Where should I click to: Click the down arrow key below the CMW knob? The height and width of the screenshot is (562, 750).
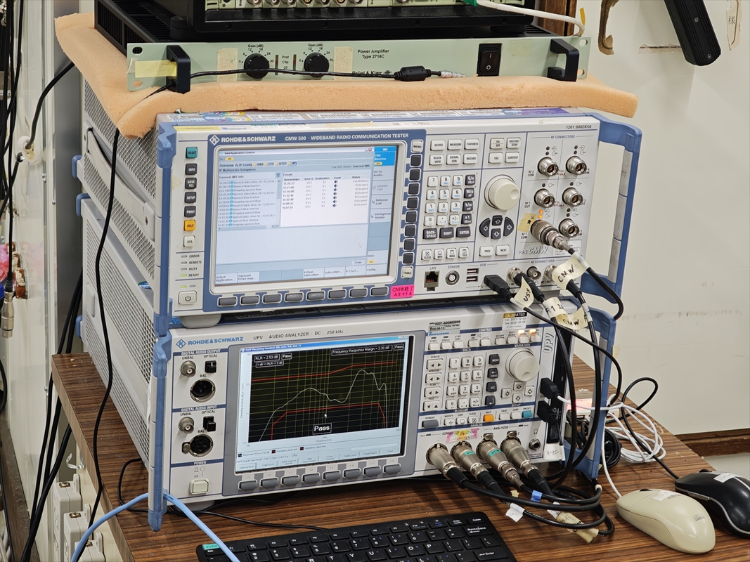pyautogui.click(x=496, y=234)
